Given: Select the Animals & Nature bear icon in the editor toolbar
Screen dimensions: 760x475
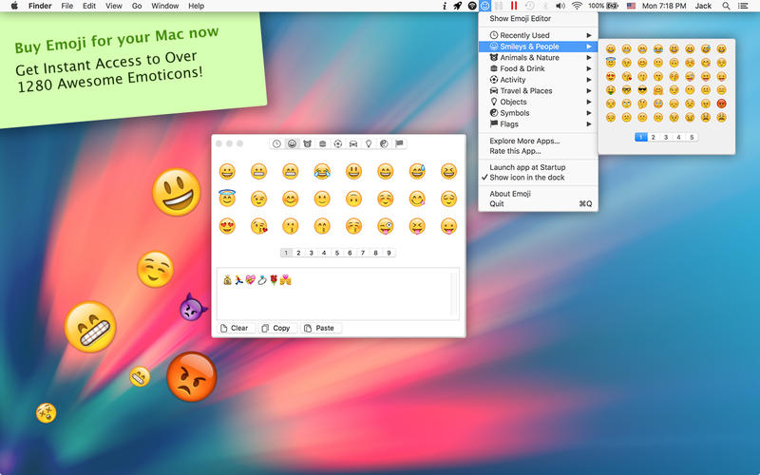Looking at the screenshot, I should [307, 143].
